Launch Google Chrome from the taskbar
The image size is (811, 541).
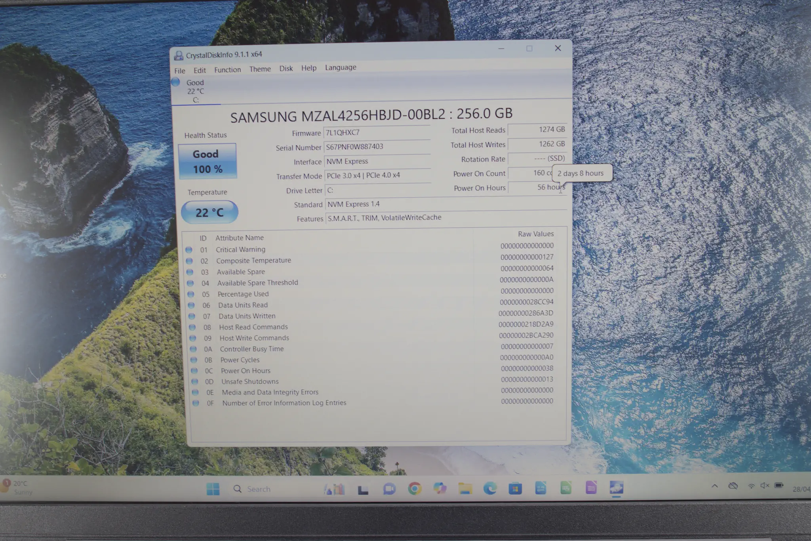click(415, 489)
